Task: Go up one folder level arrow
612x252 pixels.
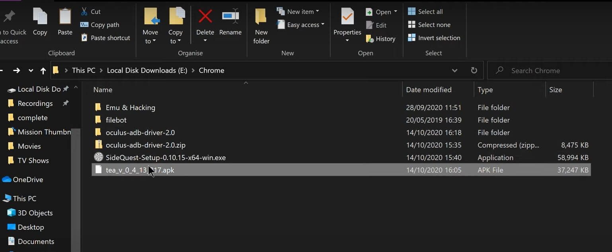Action: coord(43,71)
